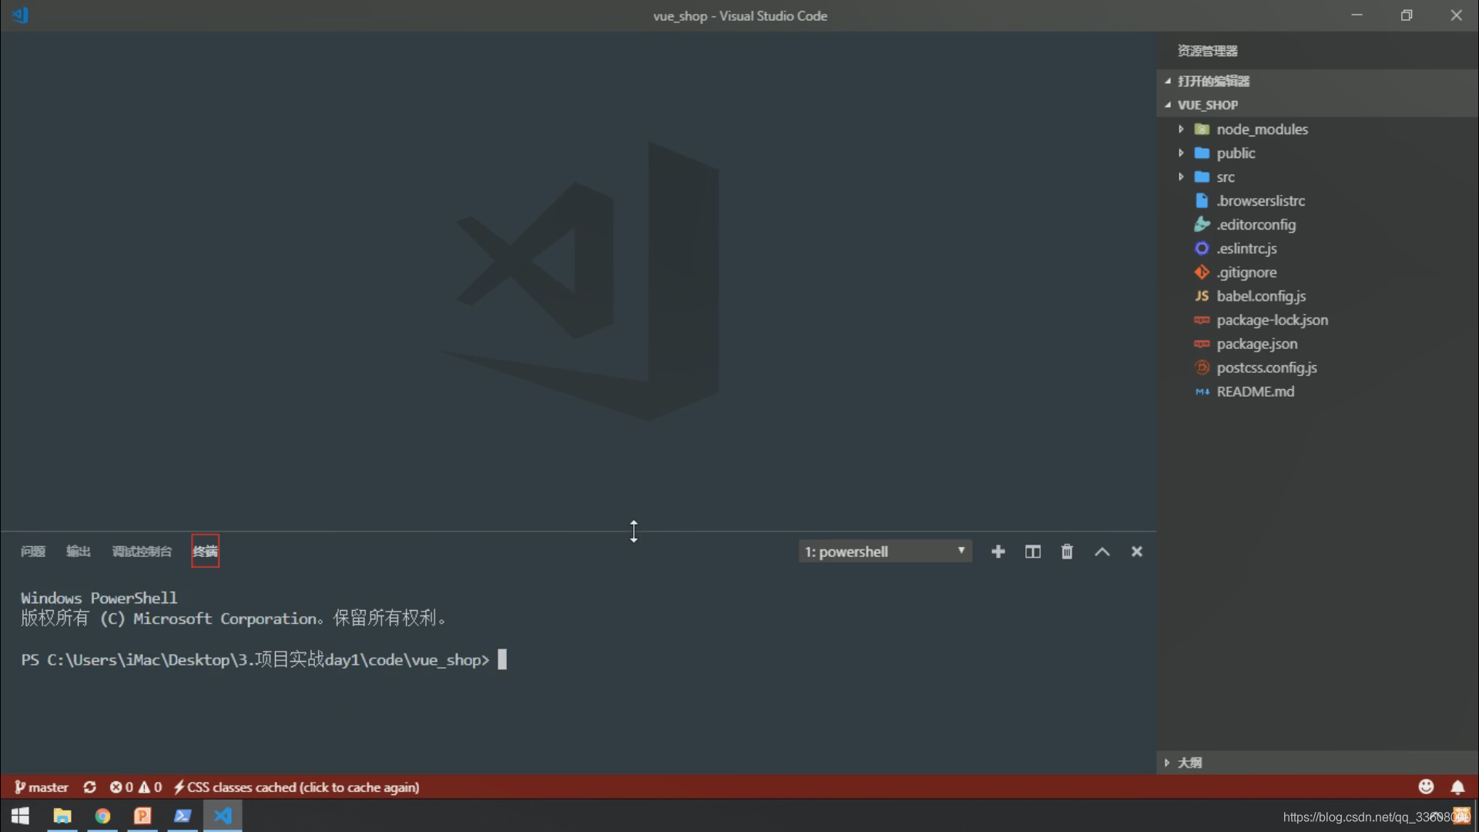This screenshot has width=1479, height=832.
Task: Click the npm icon beside package.json
Action: click(x=1202, y=344)
